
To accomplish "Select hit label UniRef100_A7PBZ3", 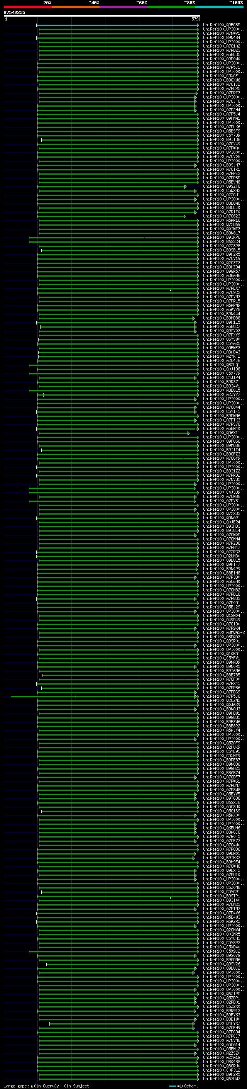I will click(222, 50).
